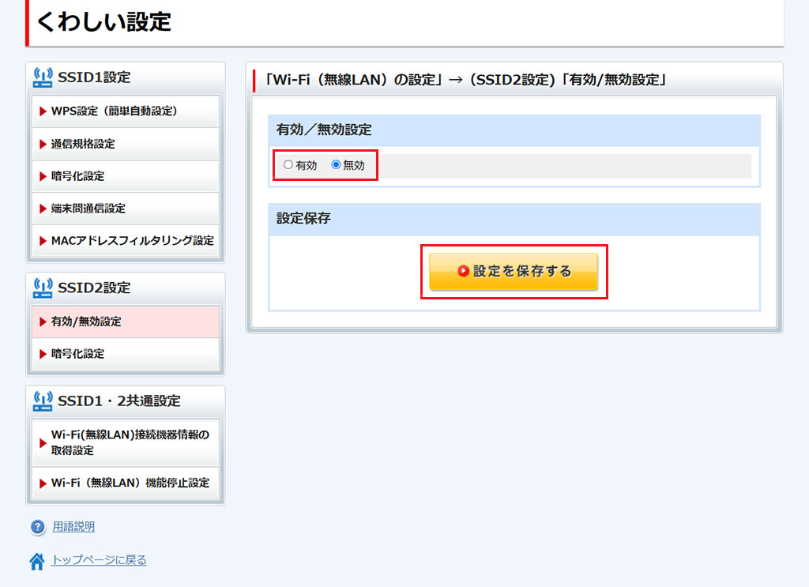The image size is (809, 587).
Task: Click the トップページに戻る link
Action: click(x=99, y=560)
